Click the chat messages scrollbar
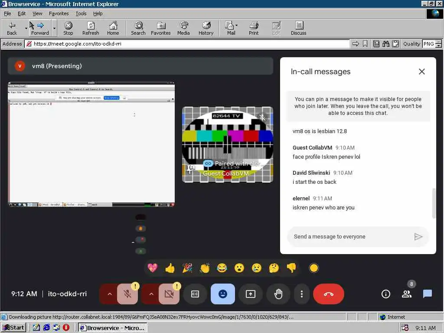This screenshot has width=444, height=333. click(434, 203)
